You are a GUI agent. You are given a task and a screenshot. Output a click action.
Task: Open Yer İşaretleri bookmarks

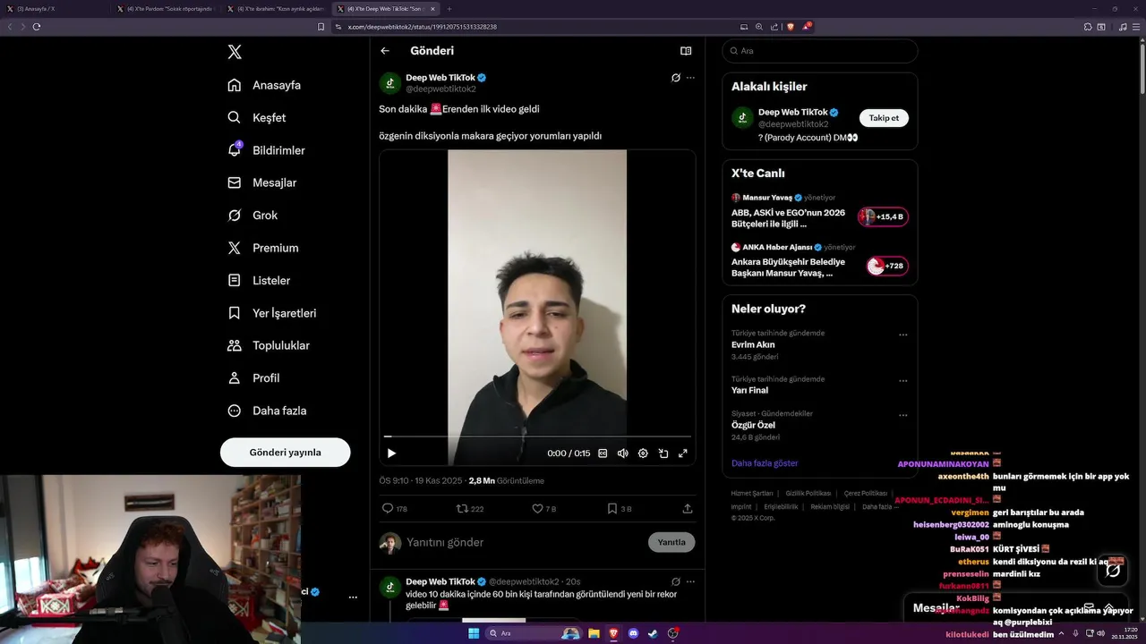(272, 313)
